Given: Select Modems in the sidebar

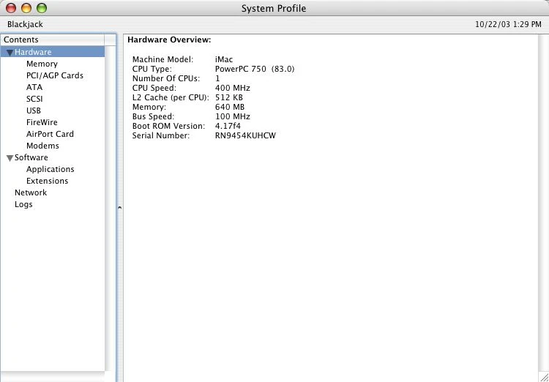Looking at the screenshot, I should [42, 146].
